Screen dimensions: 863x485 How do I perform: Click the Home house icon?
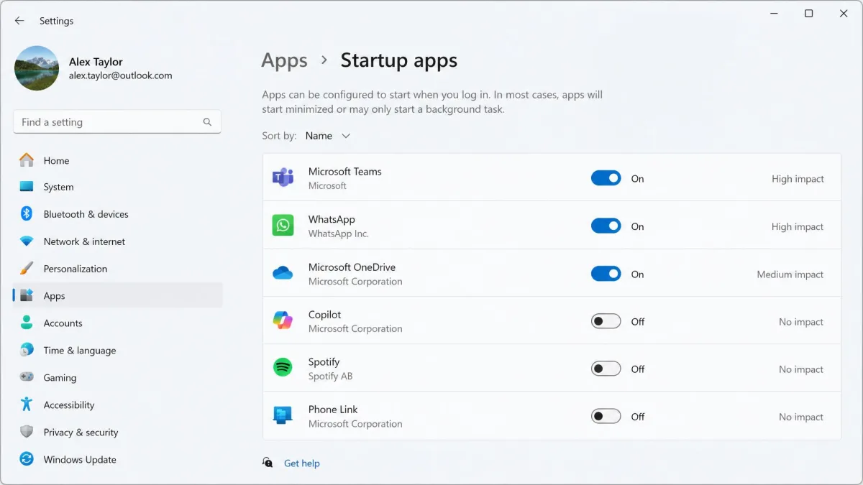coord(27,160)
